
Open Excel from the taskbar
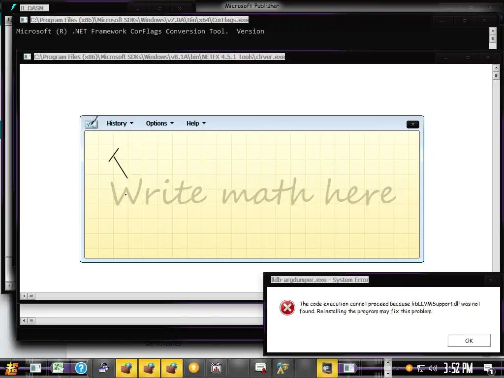click(58, 368)
